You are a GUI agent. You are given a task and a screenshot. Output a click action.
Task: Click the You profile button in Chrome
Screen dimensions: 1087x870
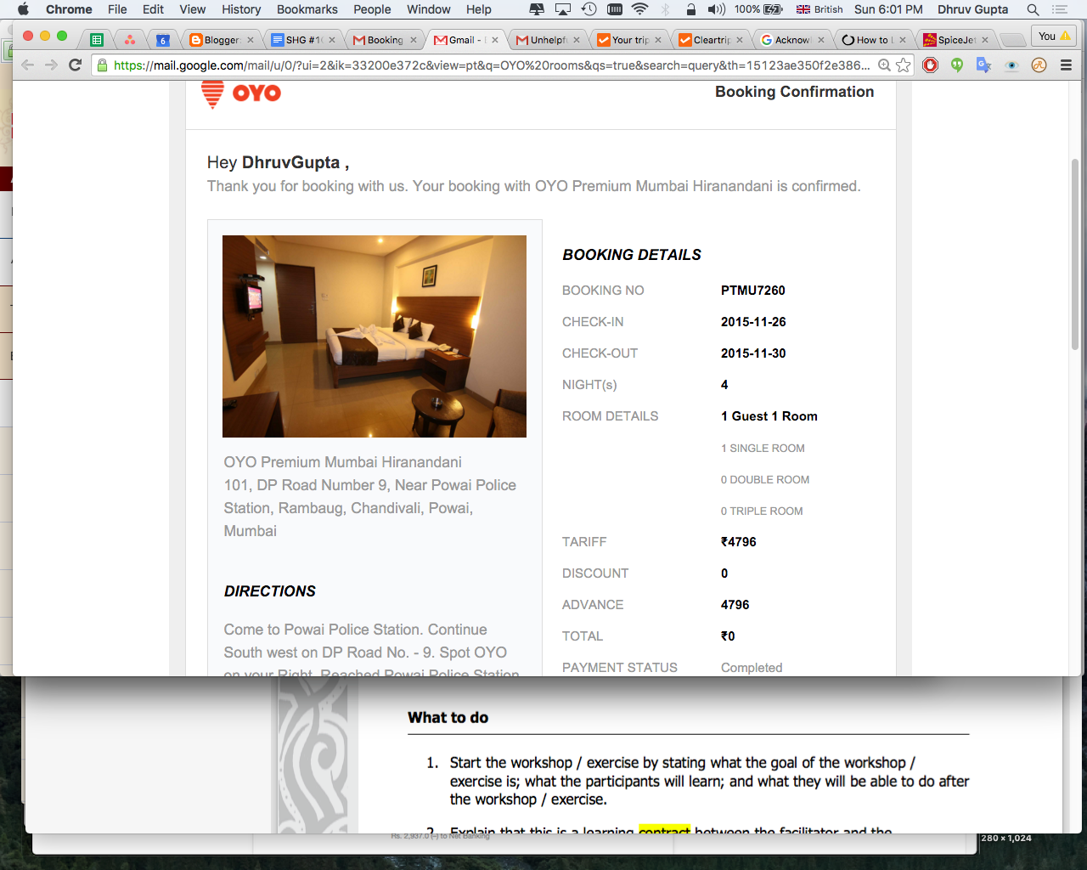[1054, 37]
